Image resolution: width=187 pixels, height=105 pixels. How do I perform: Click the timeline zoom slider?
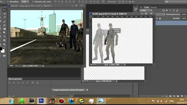pos(62,96)
